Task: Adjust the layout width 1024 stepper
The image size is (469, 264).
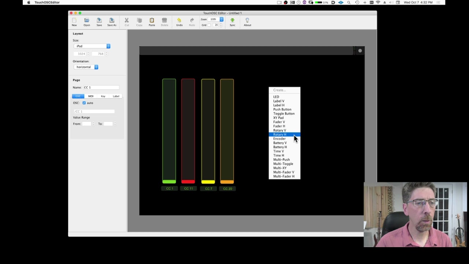Action: 88,54
